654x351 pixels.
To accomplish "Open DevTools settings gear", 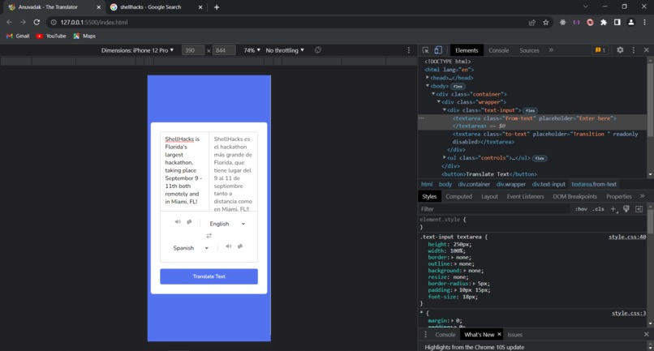I will coord(620,50).
